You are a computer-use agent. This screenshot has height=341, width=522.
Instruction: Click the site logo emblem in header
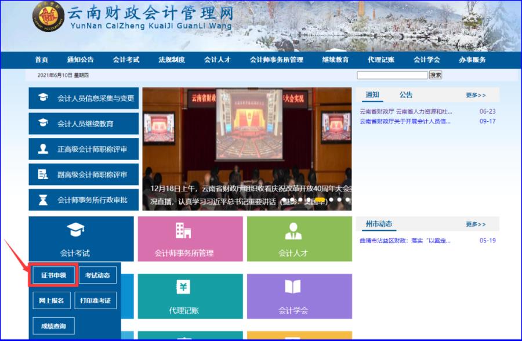48,17
